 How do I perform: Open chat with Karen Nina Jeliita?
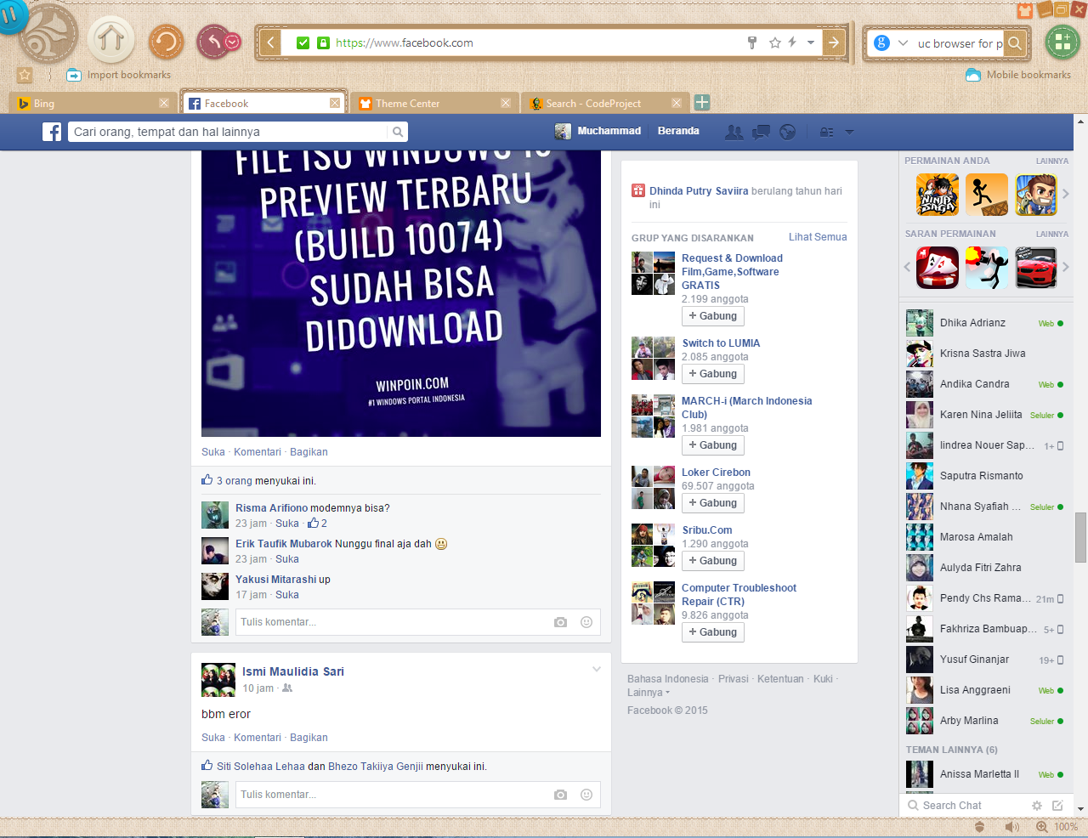[x=984, y=415]
